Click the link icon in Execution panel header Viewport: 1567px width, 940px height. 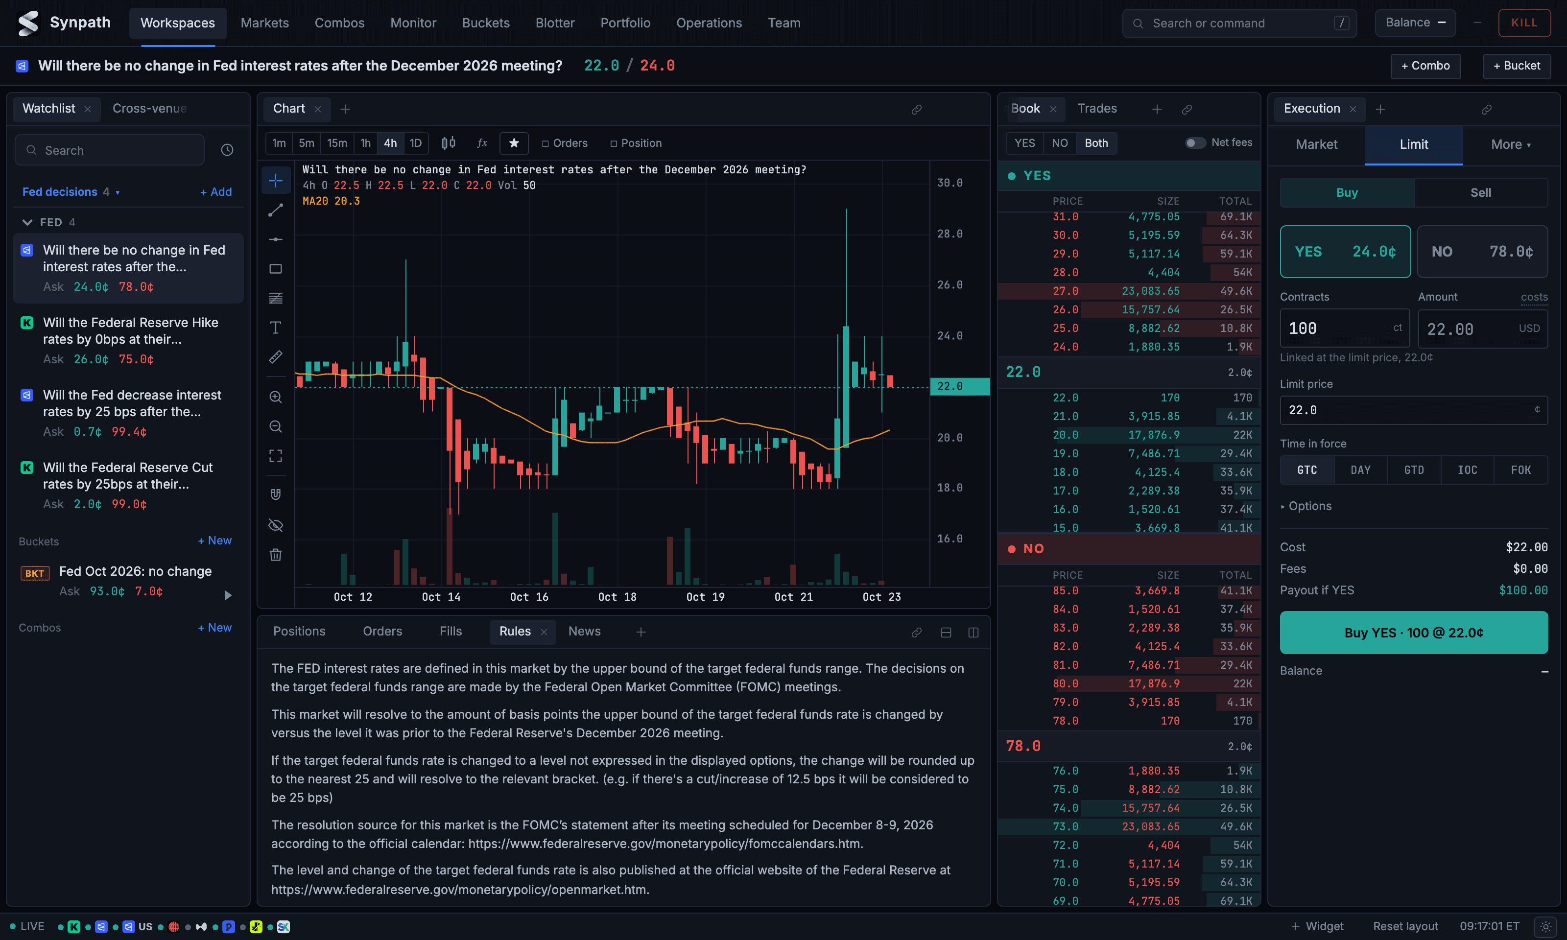1487,110
